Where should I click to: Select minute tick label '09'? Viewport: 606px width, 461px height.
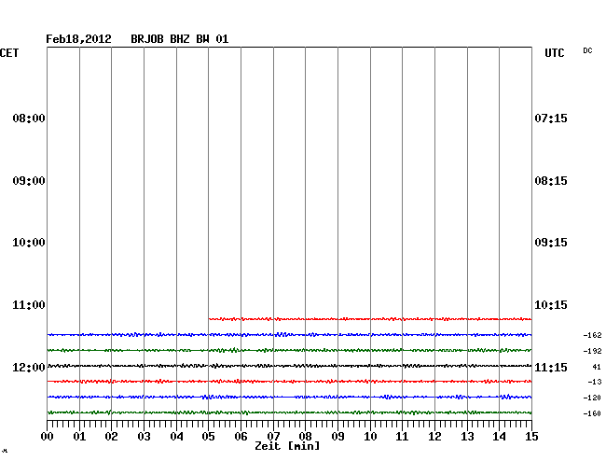[x=337, y=437]
